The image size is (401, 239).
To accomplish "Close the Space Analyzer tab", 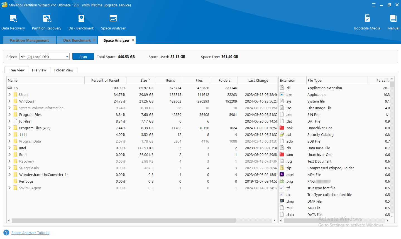I will click(x=133, y=40).
